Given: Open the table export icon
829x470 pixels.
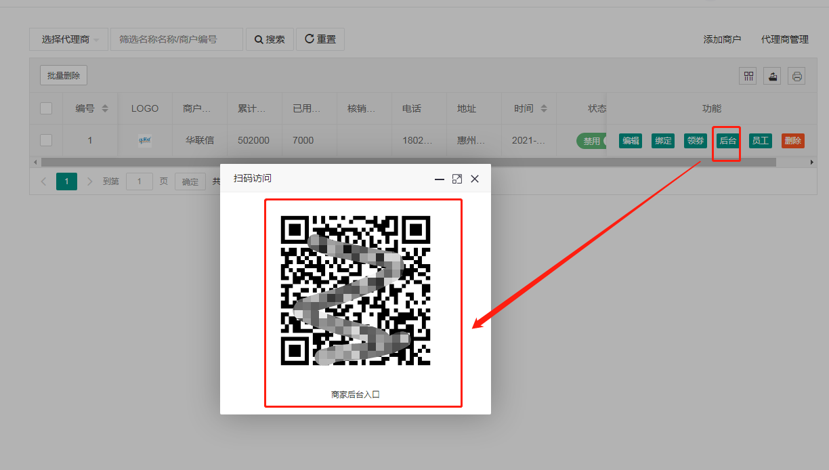Looking at the screenshot, I should pos(773,76).
